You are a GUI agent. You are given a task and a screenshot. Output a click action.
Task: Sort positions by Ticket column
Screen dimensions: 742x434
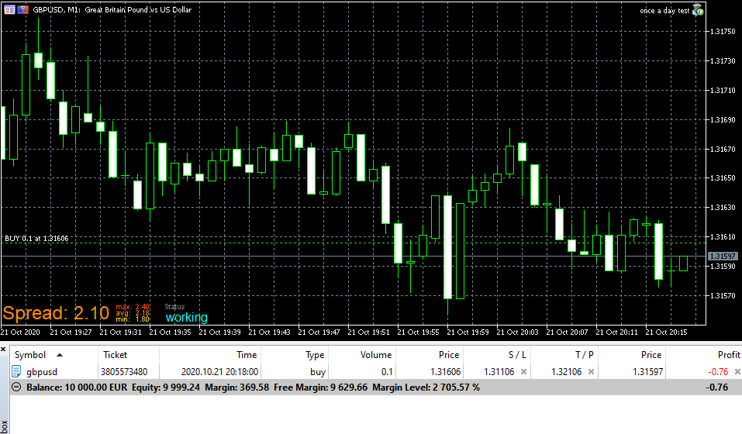[x=128, y=355]
